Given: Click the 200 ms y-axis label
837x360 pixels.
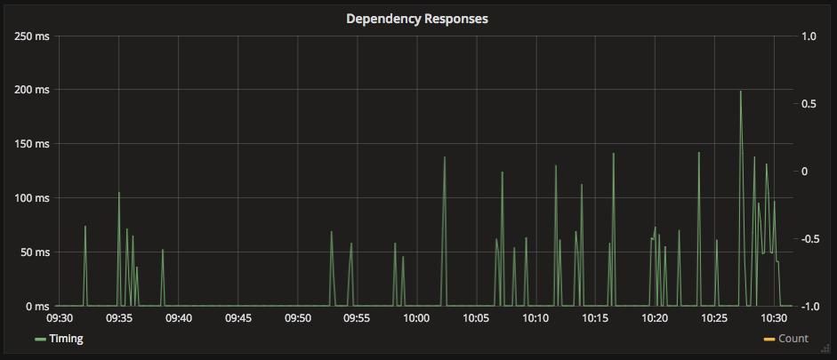Looking at the screenshot, I should [33, 90].
